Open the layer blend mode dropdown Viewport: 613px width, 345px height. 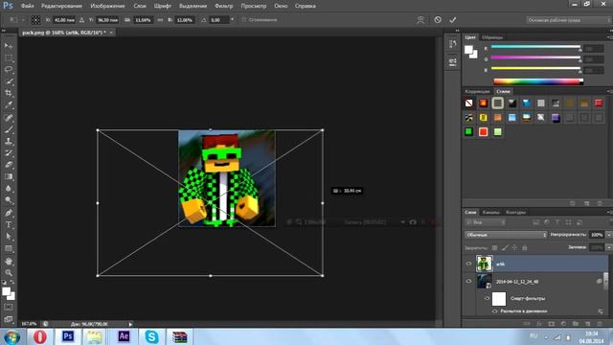(x=506, y=235)
